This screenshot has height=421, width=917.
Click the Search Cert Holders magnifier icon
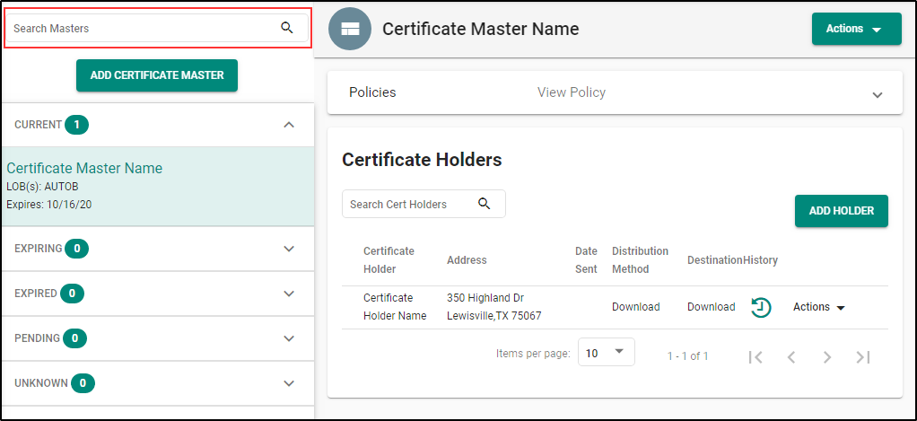pos(484,204)
